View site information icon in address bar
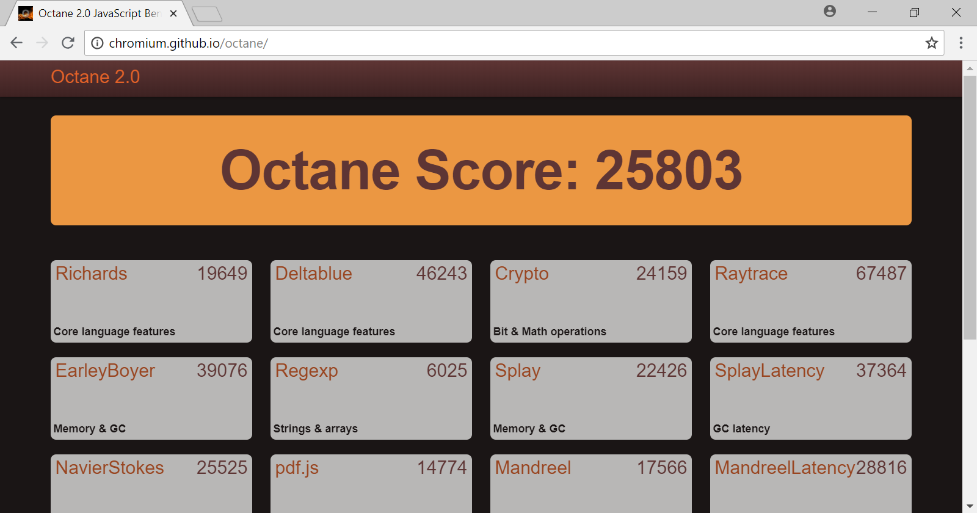The height and width of the screenshot is (513, 977). (97, 43)
